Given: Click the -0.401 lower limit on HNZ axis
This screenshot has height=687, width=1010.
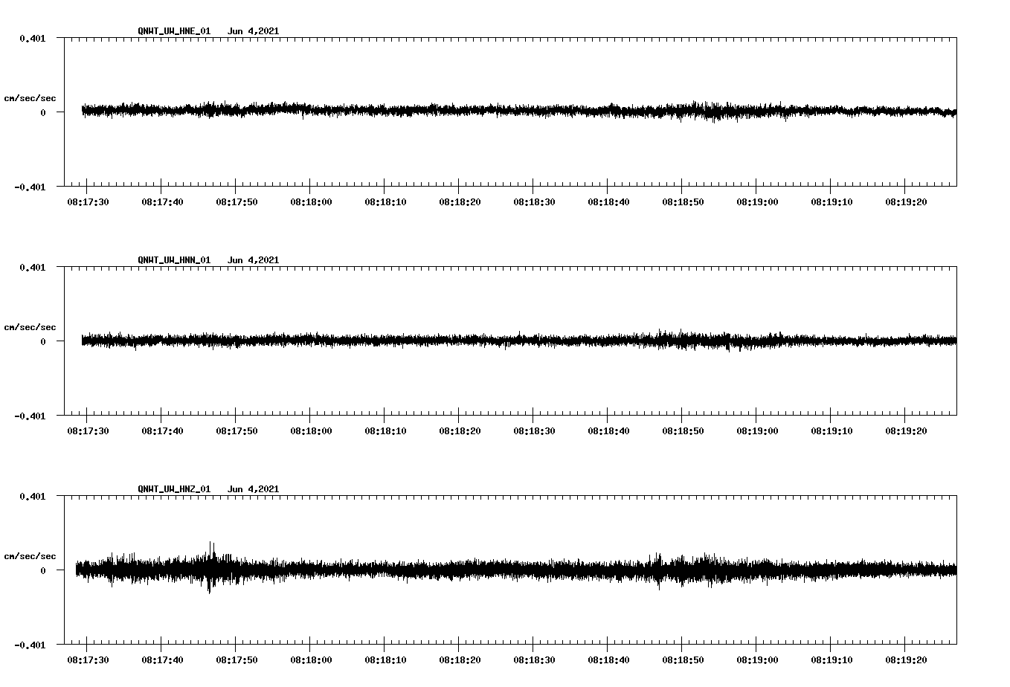Looking at the screenshot, I should 30,645.
